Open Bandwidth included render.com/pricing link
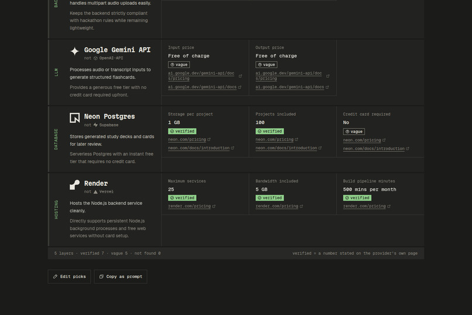 [x=276, y=206]
